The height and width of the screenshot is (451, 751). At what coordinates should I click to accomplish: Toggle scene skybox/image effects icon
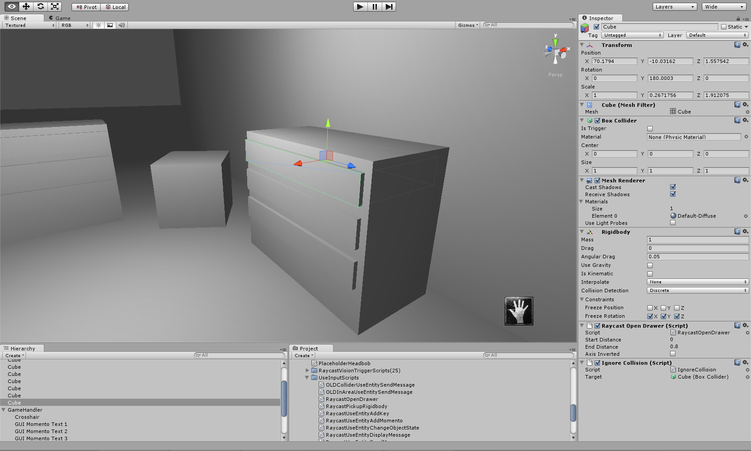coord(110,25)
